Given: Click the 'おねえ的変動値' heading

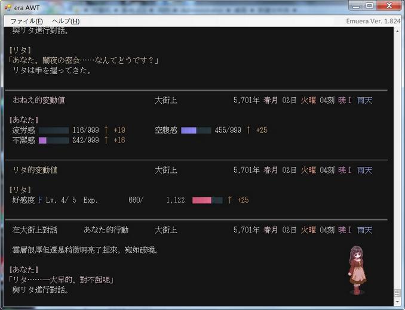Looking at the screenshot, I should 38,100.
